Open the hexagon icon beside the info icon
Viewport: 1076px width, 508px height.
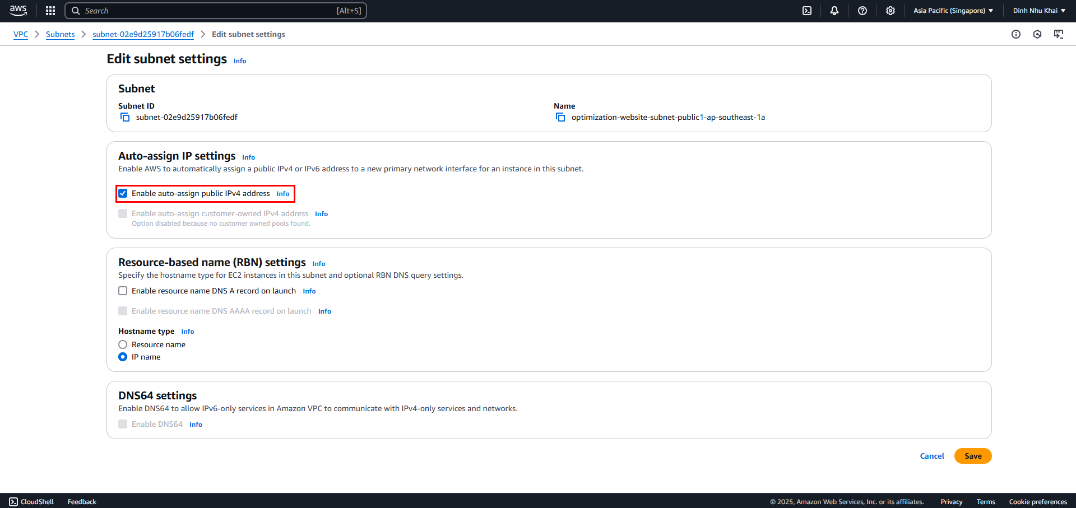click(x=1037, y=34)
